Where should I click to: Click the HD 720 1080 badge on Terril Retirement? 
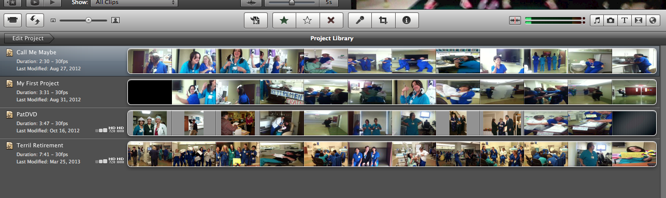coord(117,161)
